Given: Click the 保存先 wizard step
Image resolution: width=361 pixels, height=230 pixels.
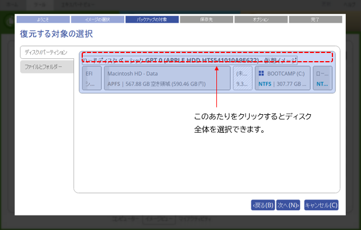Looking at the screenshot, I should coord(206,20).
